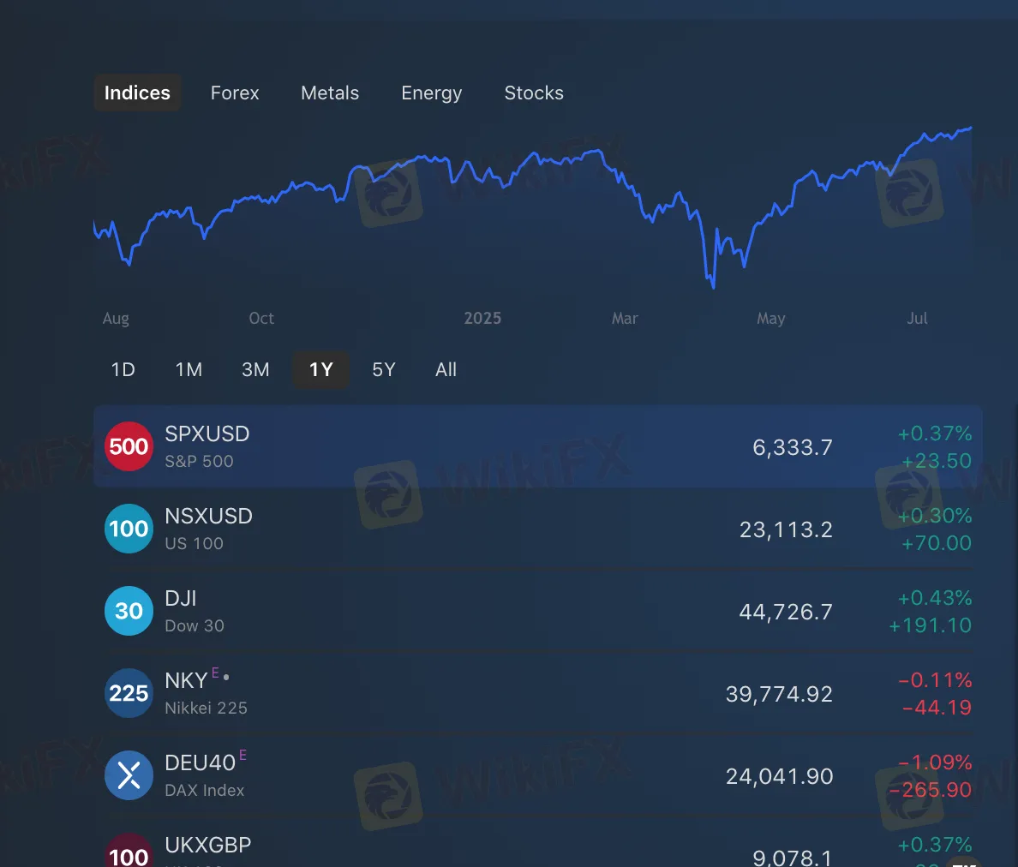Select the 2025 label on the chart timeline
Image resolution: width=1018 pixels, height=867 pixels.
(482, 318)
